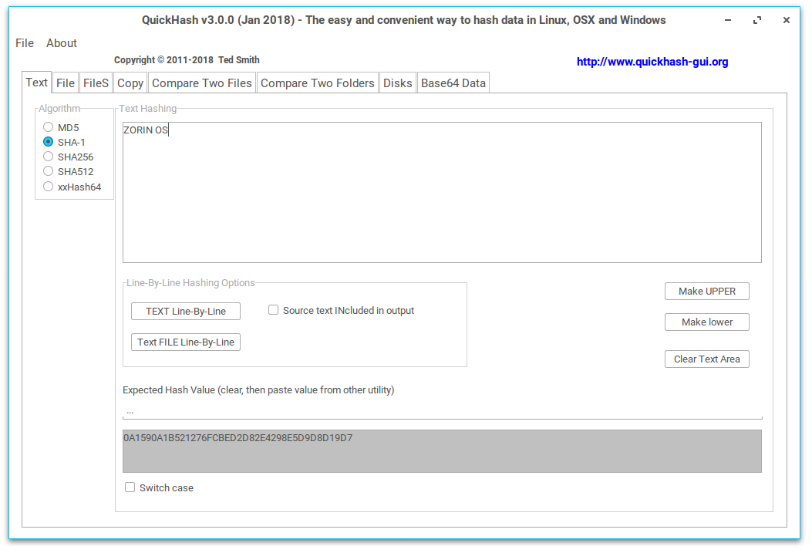Click the TEXT Line-By-Line button
Image resolution: width=812 pixels, height=553 pixels.
[x=186, y=312]
